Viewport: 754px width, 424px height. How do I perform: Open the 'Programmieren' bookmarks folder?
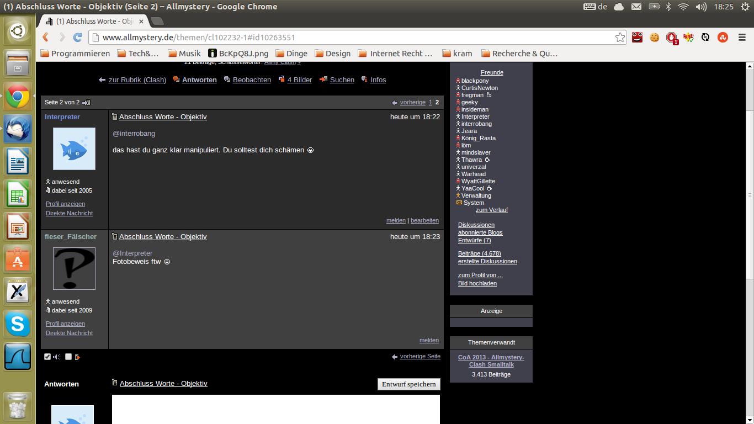click(76, 54)
